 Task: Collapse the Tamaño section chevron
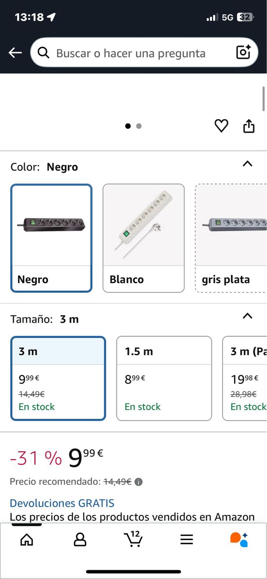247,316
